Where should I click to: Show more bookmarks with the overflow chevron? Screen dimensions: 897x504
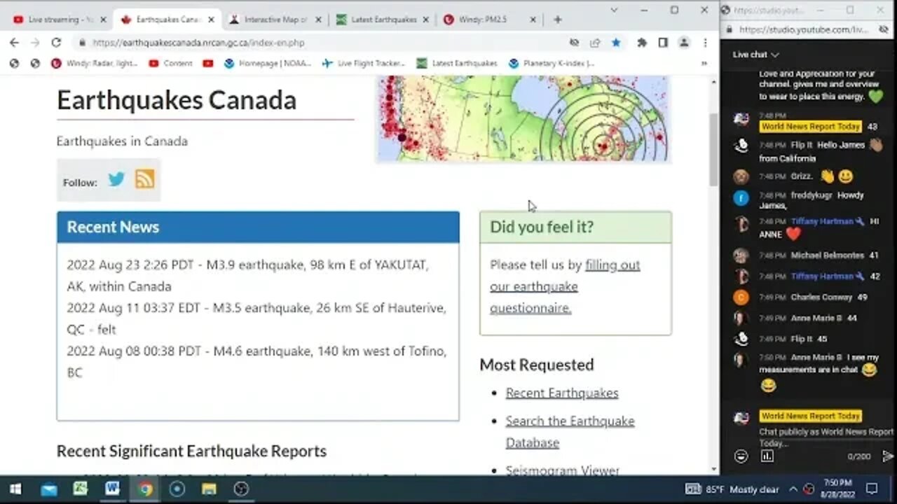(x=704, y=63)
